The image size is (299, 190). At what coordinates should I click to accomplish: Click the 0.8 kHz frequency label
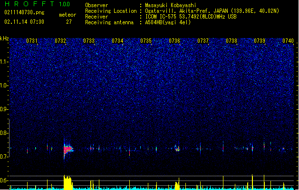[4, 133]
